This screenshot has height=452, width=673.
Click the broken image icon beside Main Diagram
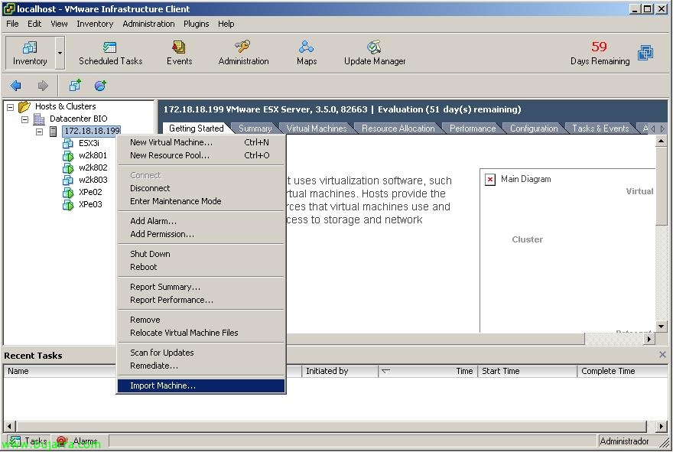click(x=490, y=179)
